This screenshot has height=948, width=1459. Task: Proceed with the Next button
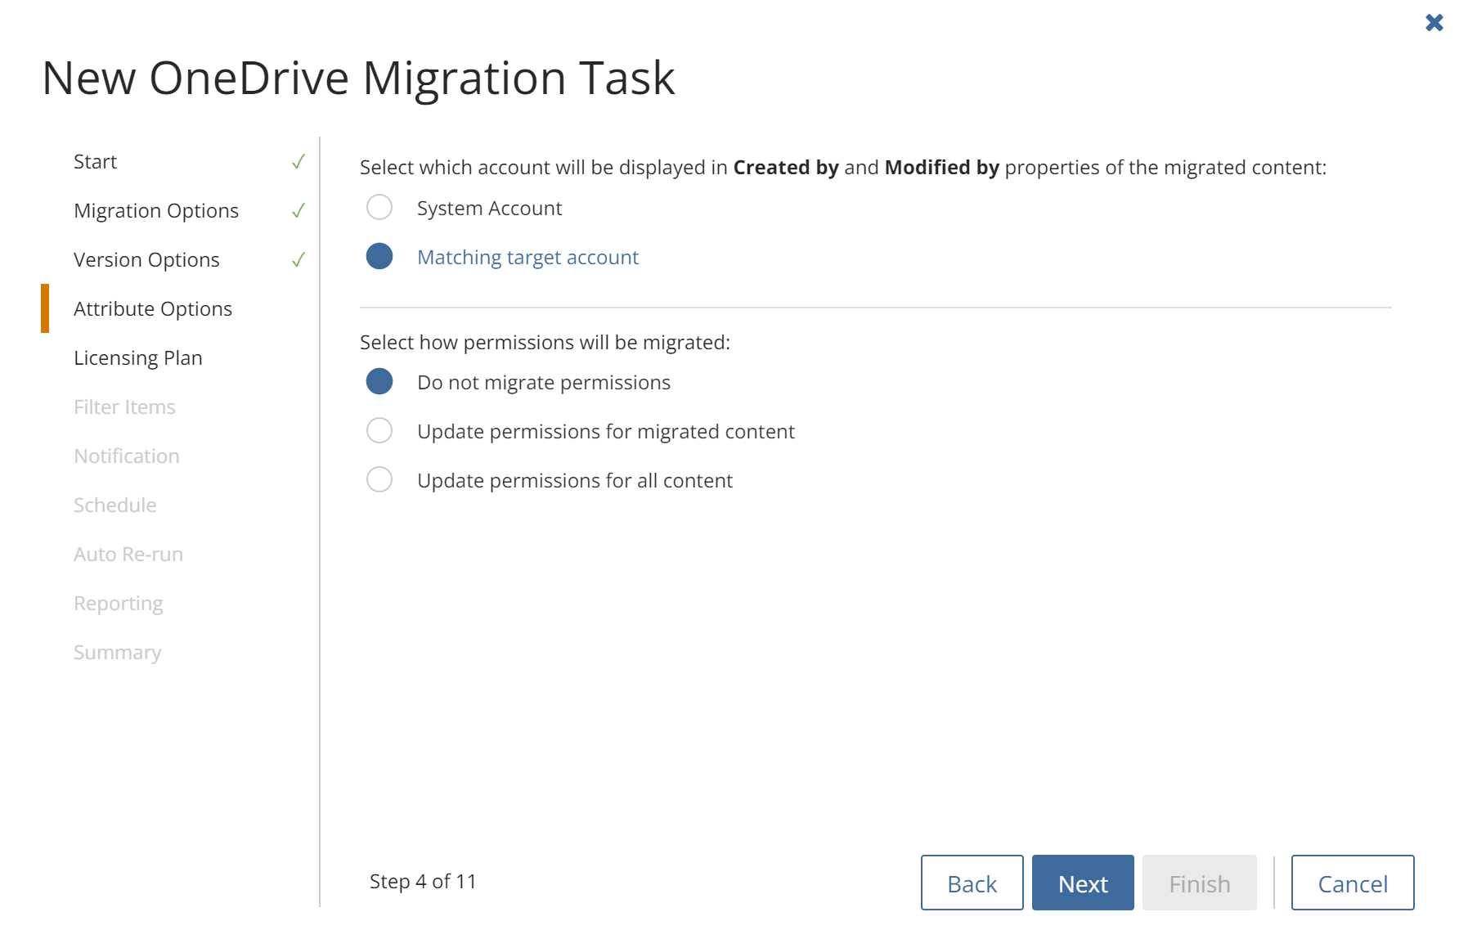[x=1083, y=883]
